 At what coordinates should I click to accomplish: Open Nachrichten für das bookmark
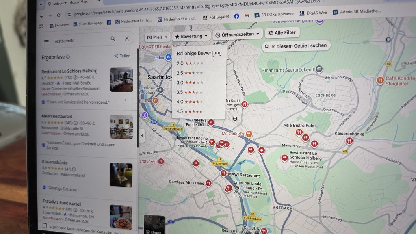click(134, 21)
